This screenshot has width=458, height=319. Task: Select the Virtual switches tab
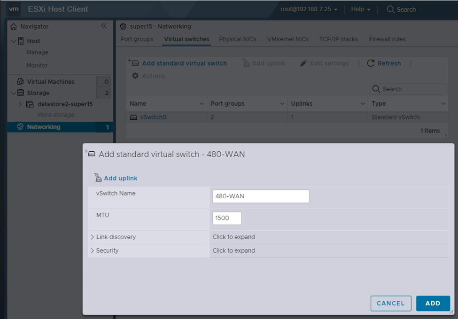[x=186, y=39]
